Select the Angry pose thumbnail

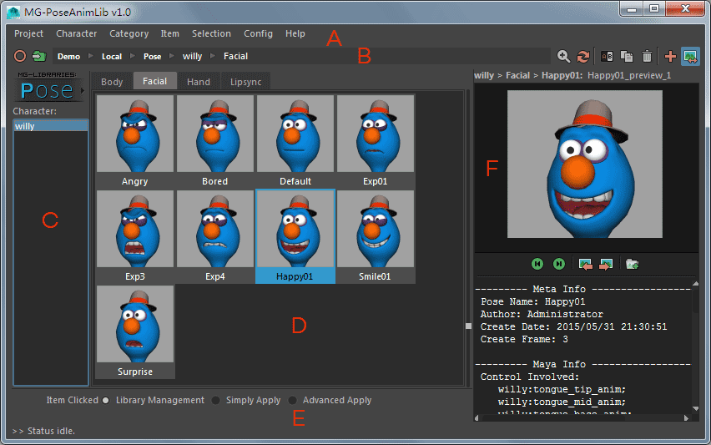[x=135, y=140]
